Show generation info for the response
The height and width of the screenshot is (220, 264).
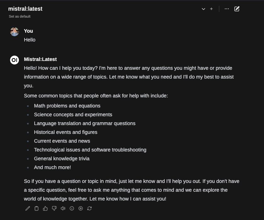click(72, 208)
